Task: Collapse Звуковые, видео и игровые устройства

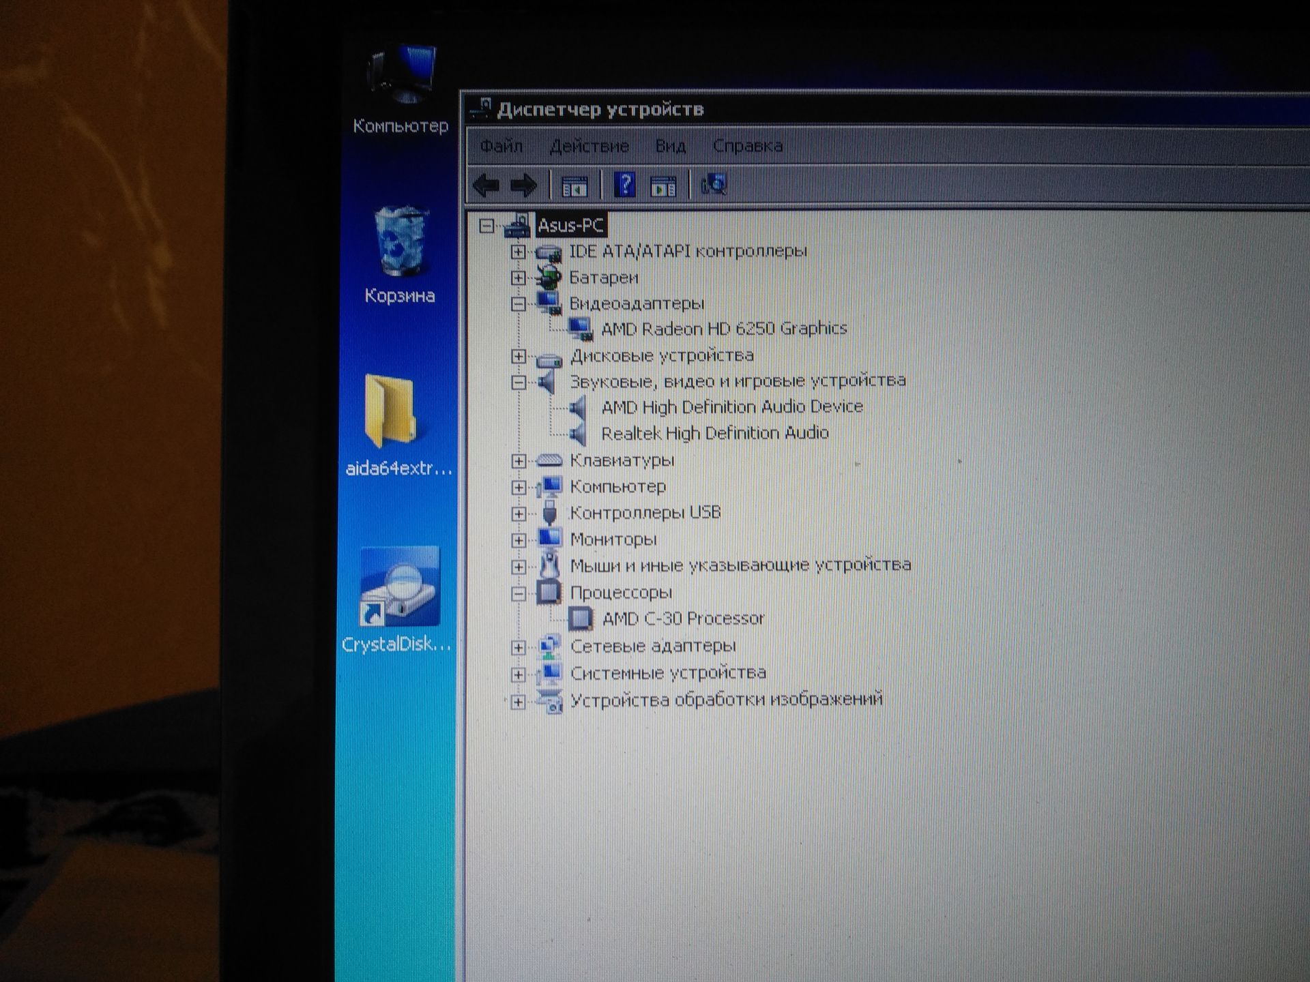Action: (519, 383)
